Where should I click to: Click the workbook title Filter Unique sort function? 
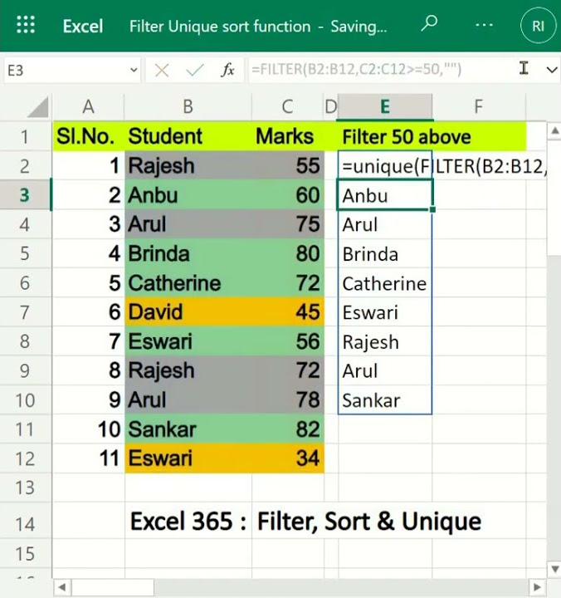tap(220, 27)
